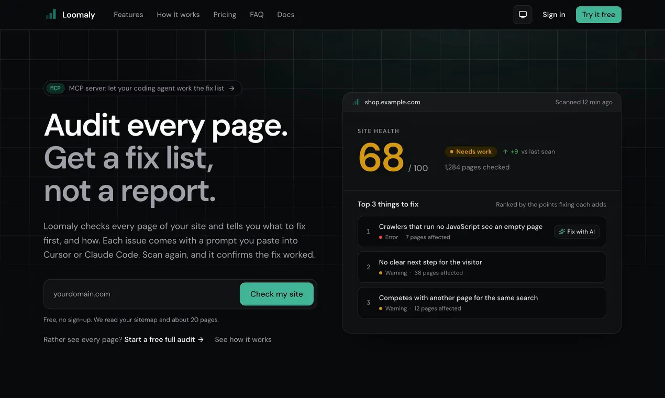The image size is (665, 398).
Task: Click the vs last scan text
Action: pos(538,152)
